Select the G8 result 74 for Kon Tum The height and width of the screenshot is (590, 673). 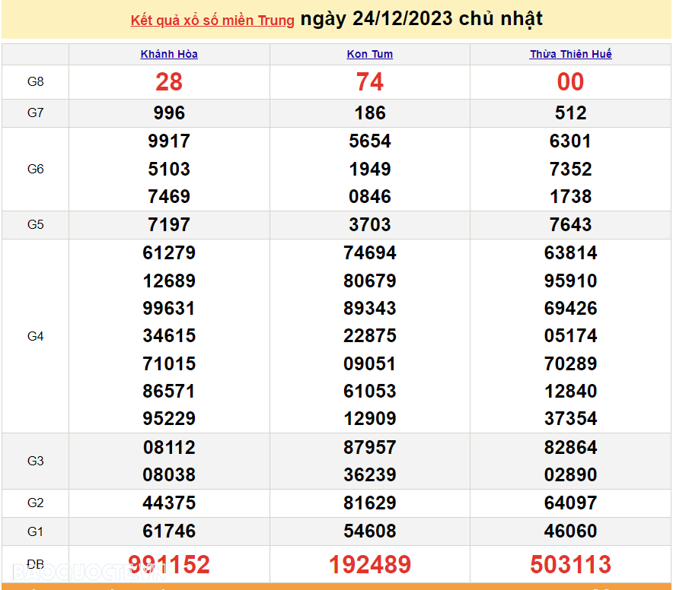[x=370, y=82]
